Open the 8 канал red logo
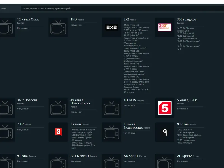This screenshot has height=168, width=224. click(x=58, y=132)
